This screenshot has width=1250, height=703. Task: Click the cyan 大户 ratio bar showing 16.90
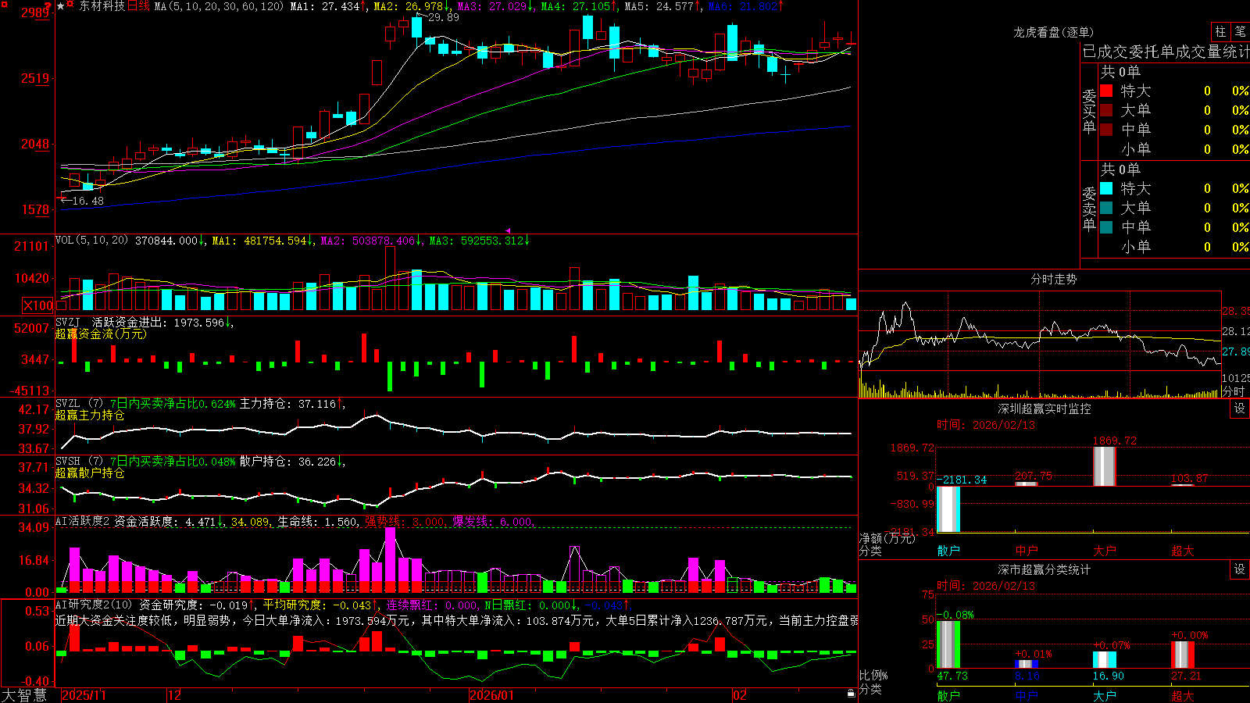click(1105, 660)
